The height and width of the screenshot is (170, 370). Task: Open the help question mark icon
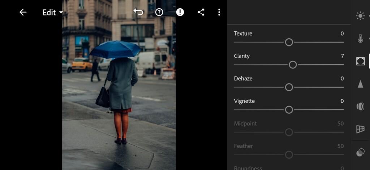159,12
